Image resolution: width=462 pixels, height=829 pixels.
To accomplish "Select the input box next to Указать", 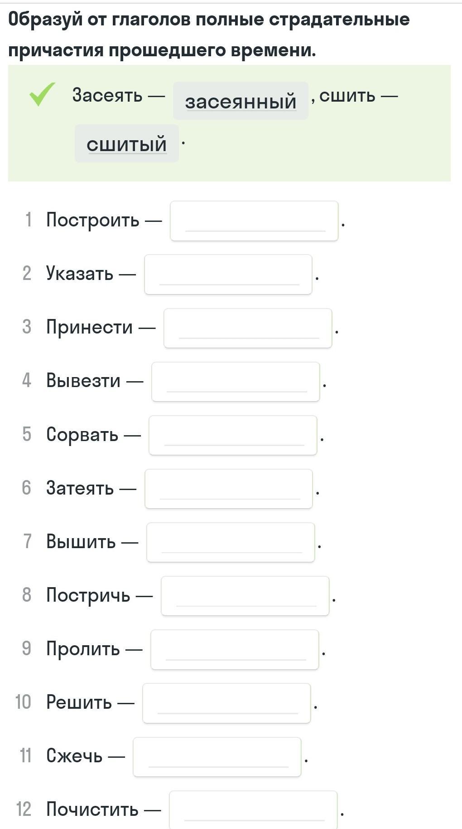I will coord(228,275).
